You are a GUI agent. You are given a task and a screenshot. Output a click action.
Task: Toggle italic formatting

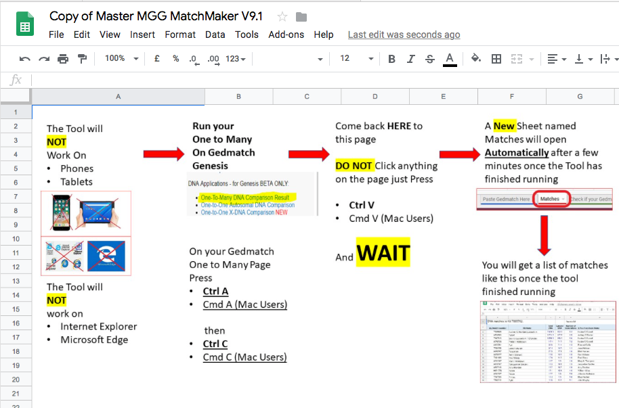411,59
